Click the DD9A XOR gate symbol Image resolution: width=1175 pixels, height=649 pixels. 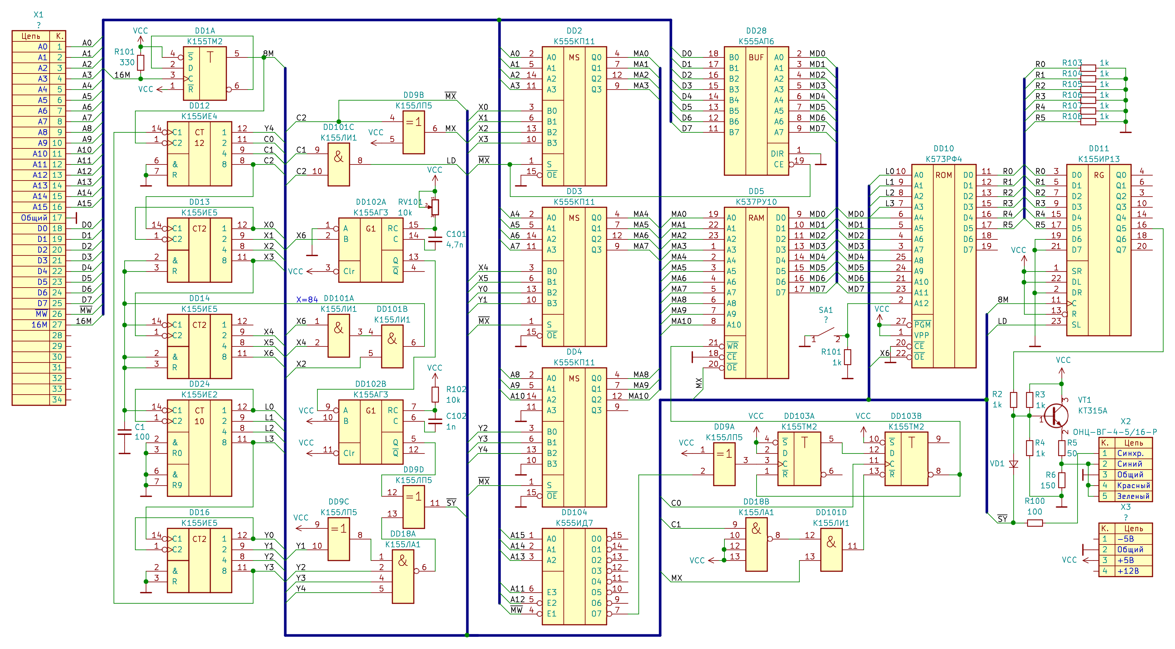coord(724,464)
